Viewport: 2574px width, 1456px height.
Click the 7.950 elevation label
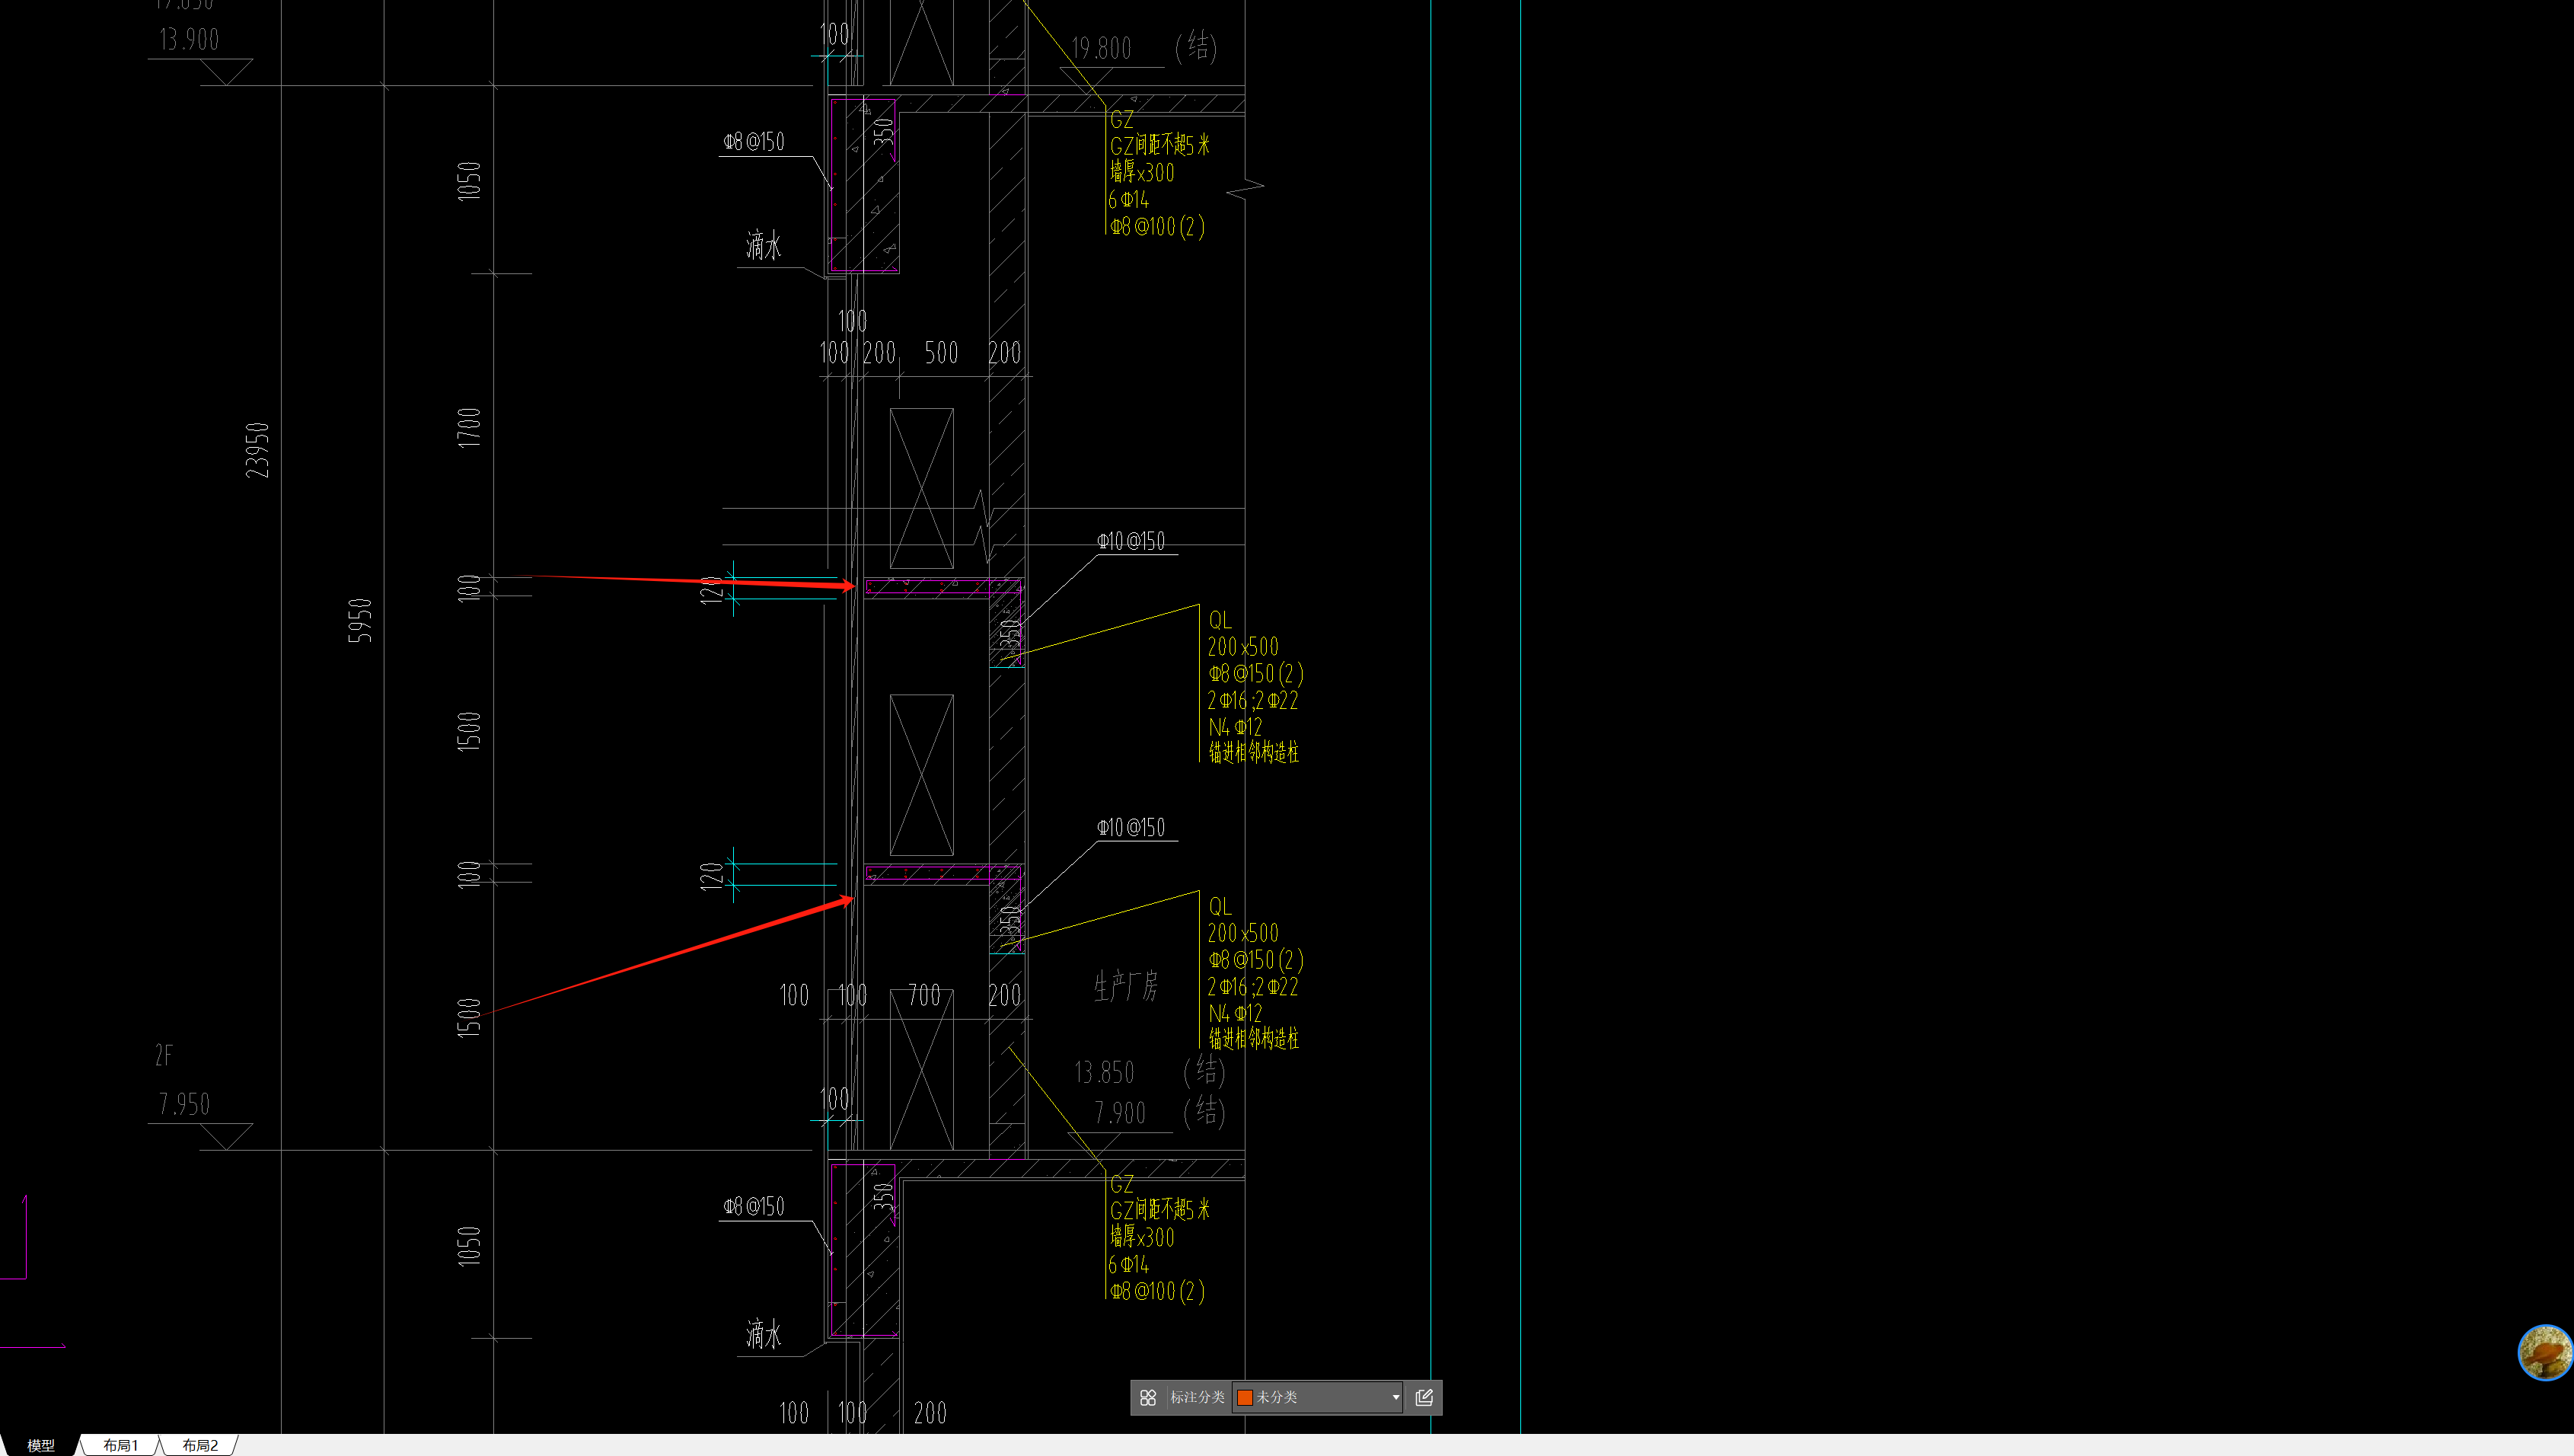click(x=184, y=1104)
